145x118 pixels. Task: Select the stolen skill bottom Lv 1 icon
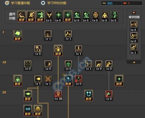pyautogui.click(x=134, y=49)
